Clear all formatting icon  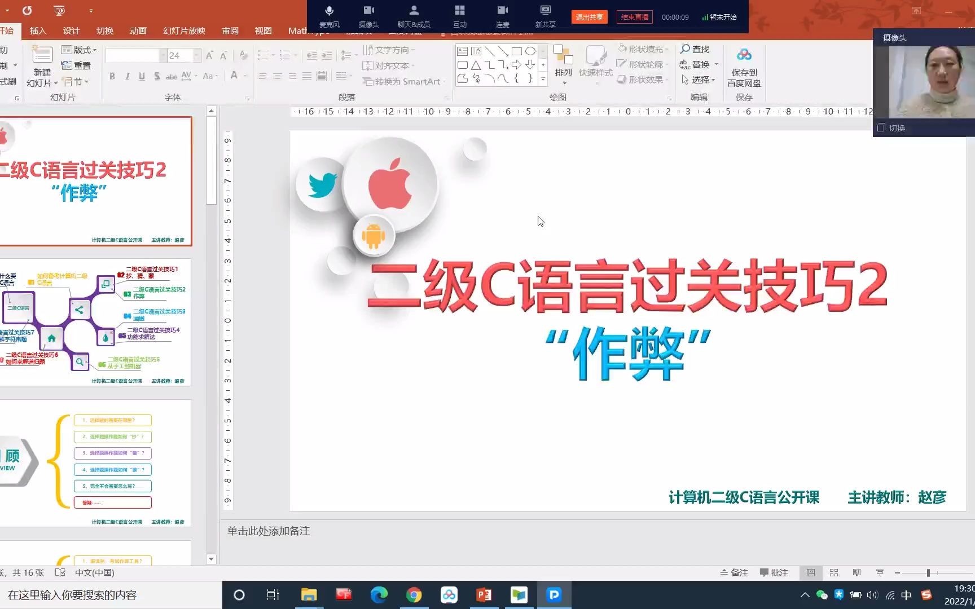(243, 55)
